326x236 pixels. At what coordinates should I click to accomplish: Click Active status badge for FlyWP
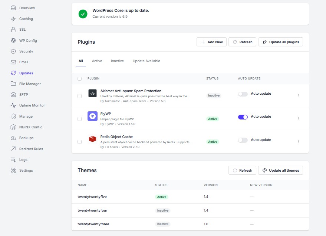213,119
